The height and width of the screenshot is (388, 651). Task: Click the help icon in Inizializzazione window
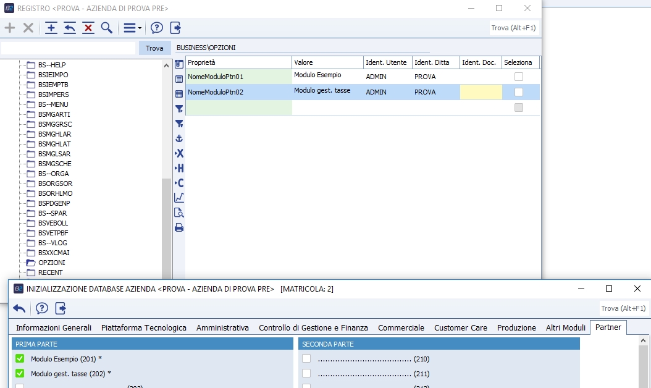point(42,308)
